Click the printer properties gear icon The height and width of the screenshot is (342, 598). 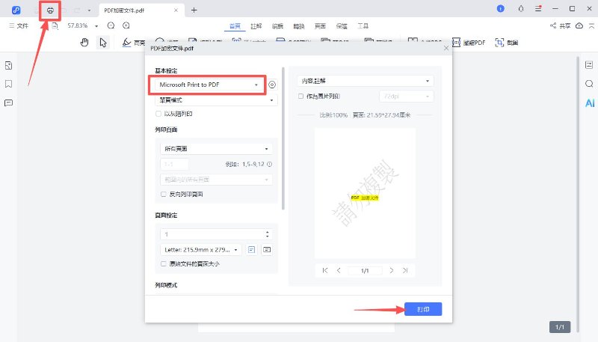pyautogui.click(x=272, y=85)
